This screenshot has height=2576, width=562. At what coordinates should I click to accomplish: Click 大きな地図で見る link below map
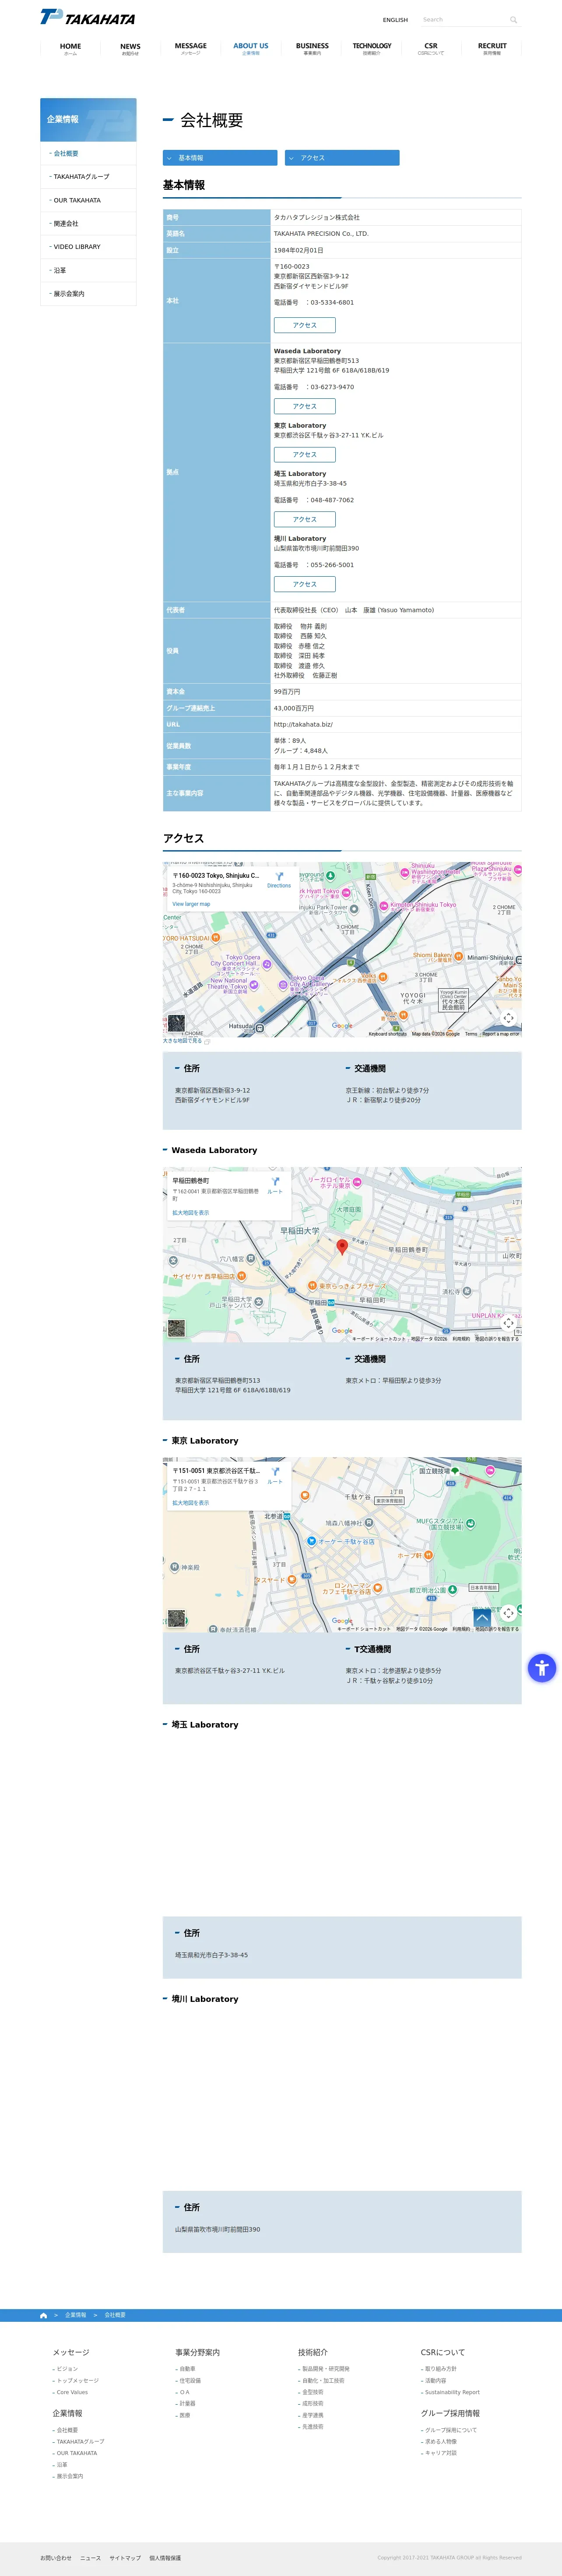coord(183,1041)
